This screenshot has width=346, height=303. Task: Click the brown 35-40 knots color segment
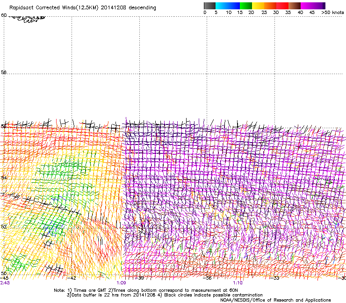[x=295, y=6]
